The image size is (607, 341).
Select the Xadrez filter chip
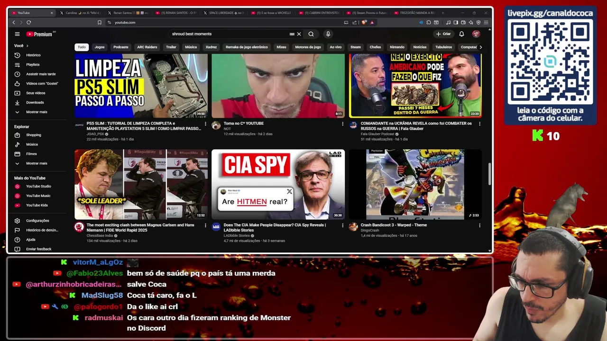click(x=211, y=47)
